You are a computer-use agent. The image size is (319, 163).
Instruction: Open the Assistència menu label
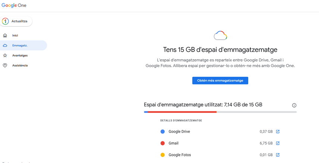[x=20, y=65]
